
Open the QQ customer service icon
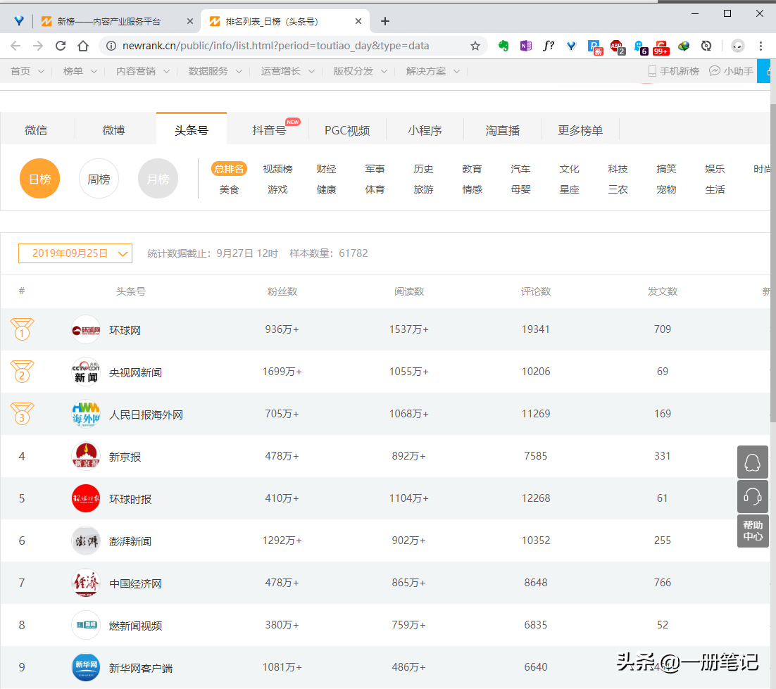752,462
